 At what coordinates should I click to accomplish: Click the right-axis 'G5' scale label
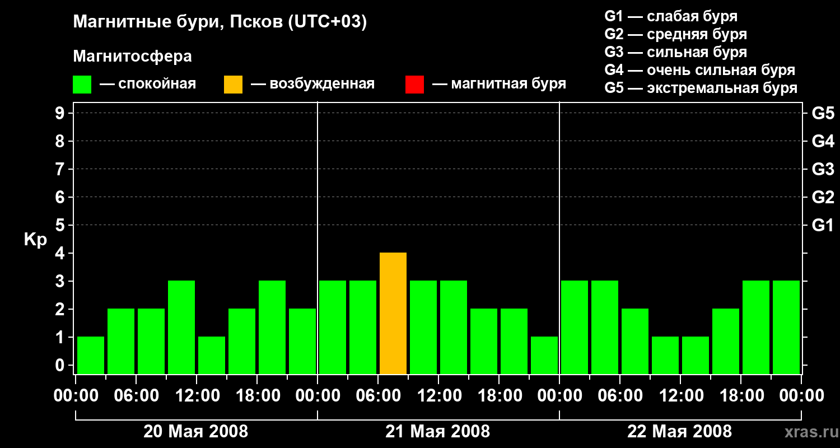click(x=823, y=113)
